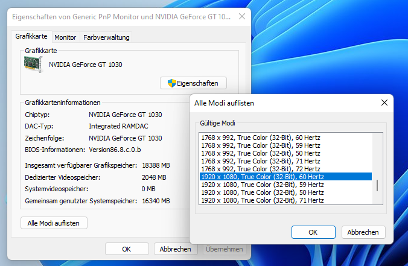Select mode 1920 x 1080, 71 Hertz
Viewport: 408px width, 266px height.
285,200
